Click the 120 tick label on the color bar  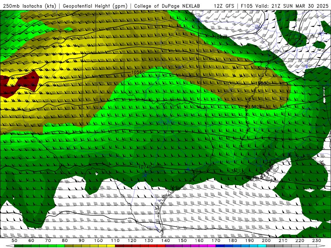coord(132,241)
